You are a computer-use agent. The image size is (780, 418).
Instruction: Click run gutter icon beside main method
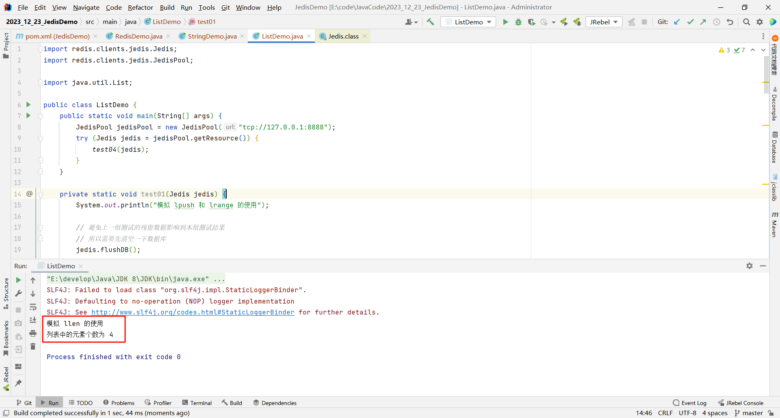[x=28, y=116]
